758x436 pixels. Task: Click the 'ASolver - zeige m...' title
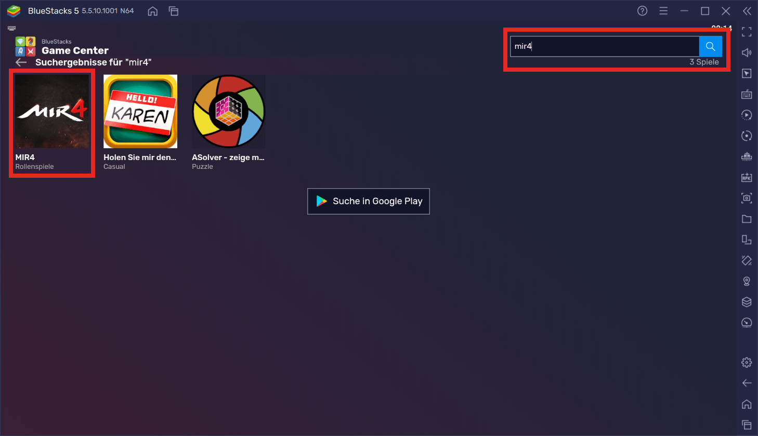click(228, 157)
